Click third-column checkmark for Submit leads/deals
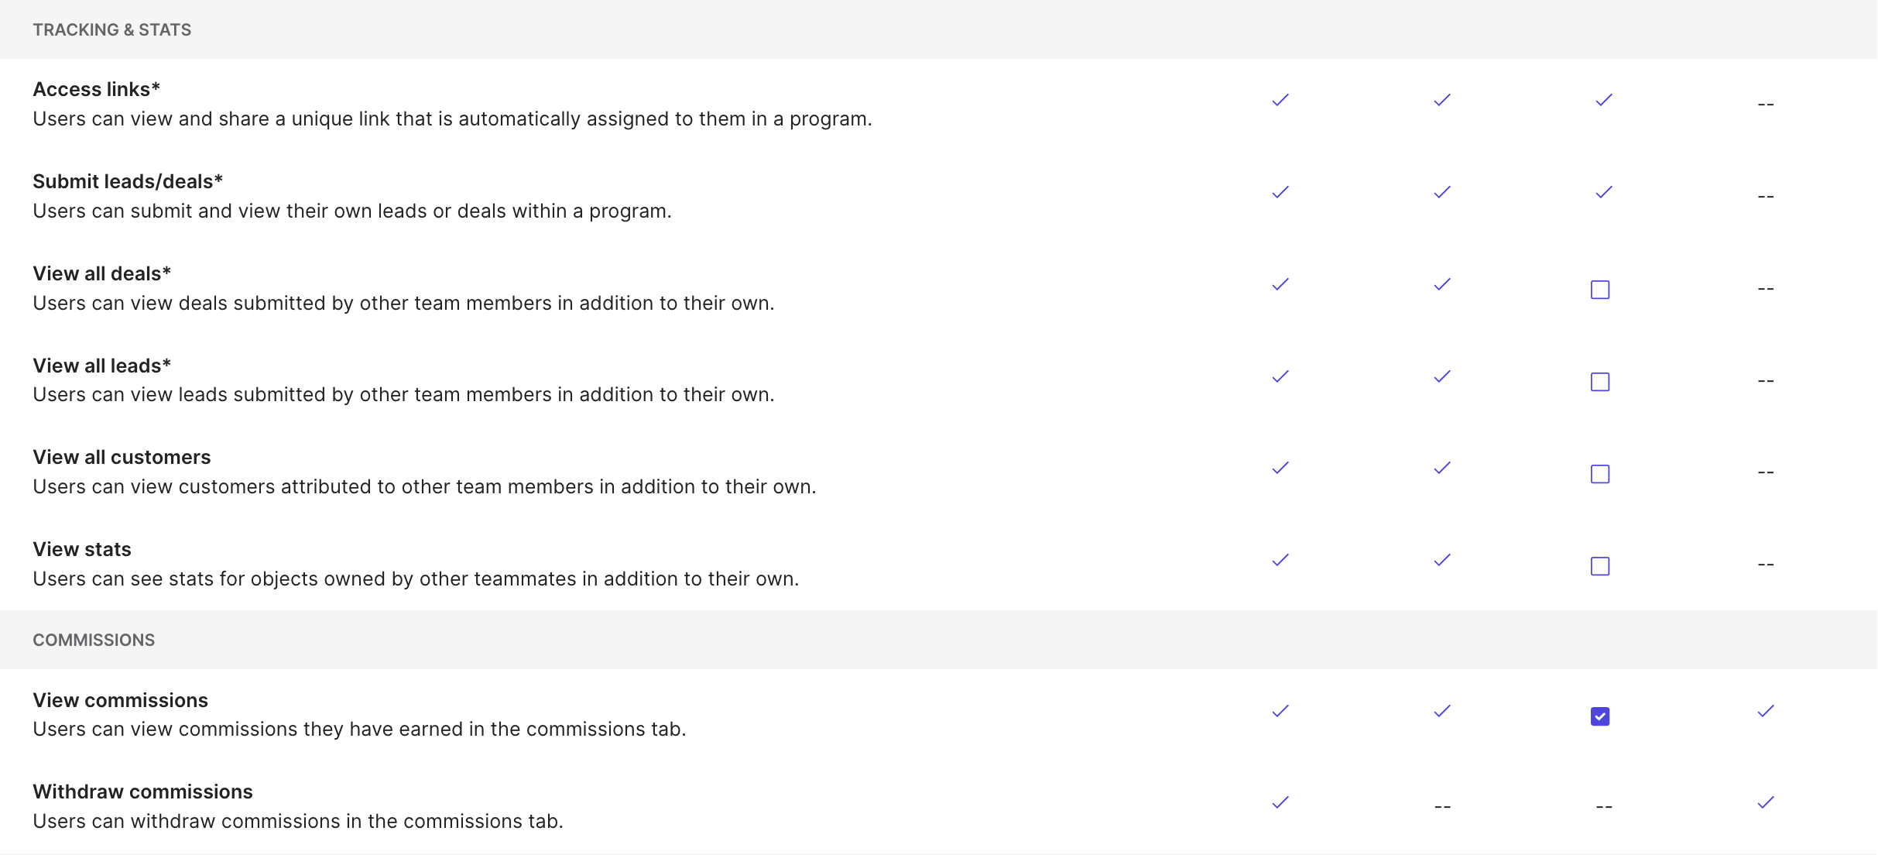The width and height of the screenshot is (1878, 855). [x=1604, y=192]
